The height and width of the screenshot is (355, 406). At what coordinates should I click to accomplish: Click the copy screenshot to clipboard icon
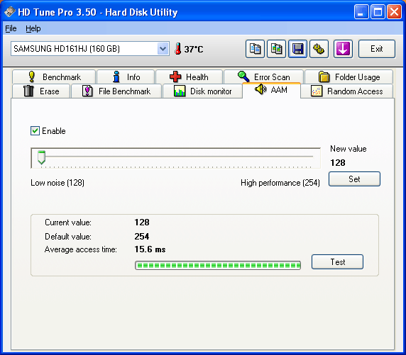[x=276, y=49]
